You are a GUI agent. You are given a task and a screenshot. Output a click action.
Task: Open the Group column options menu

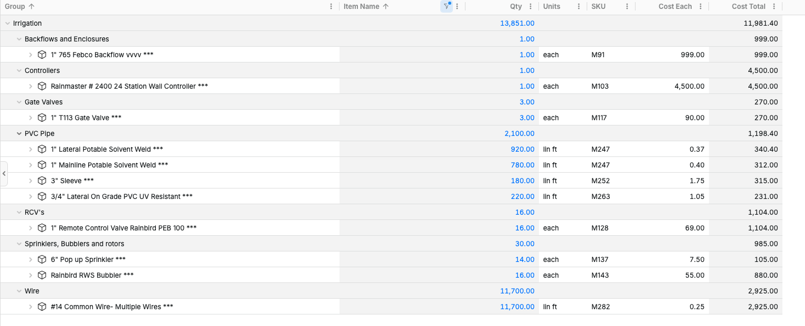click(x=331, y=7)
